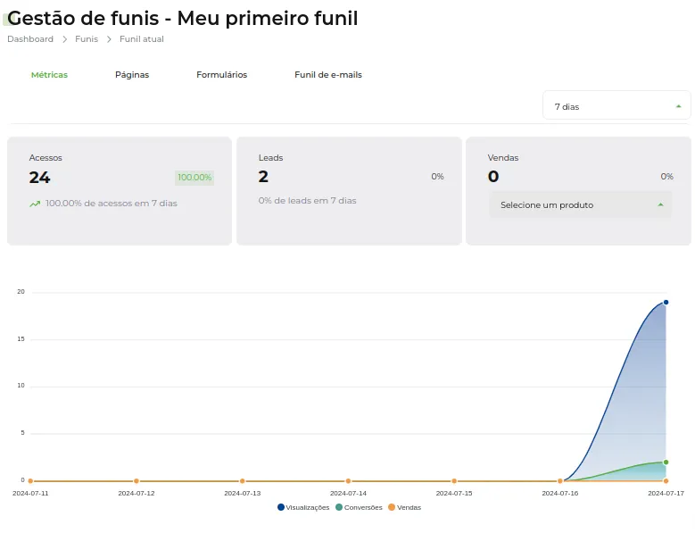
Task: Click the data point at 2024-07-15
Action: point(454,481)
